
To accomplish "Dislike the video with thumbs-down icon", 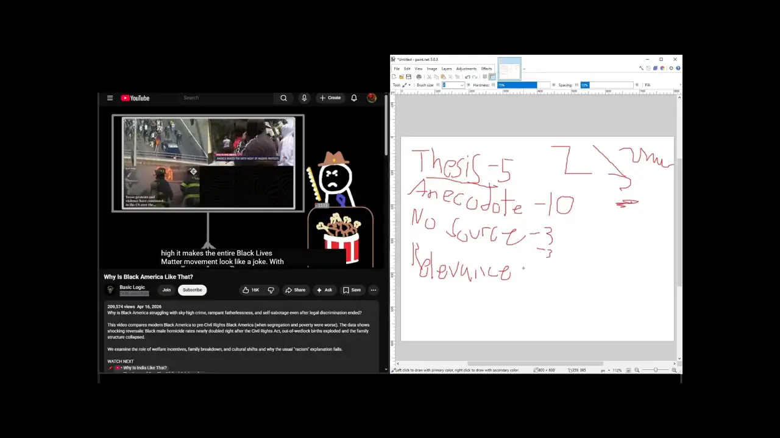I will pos(271,290).
